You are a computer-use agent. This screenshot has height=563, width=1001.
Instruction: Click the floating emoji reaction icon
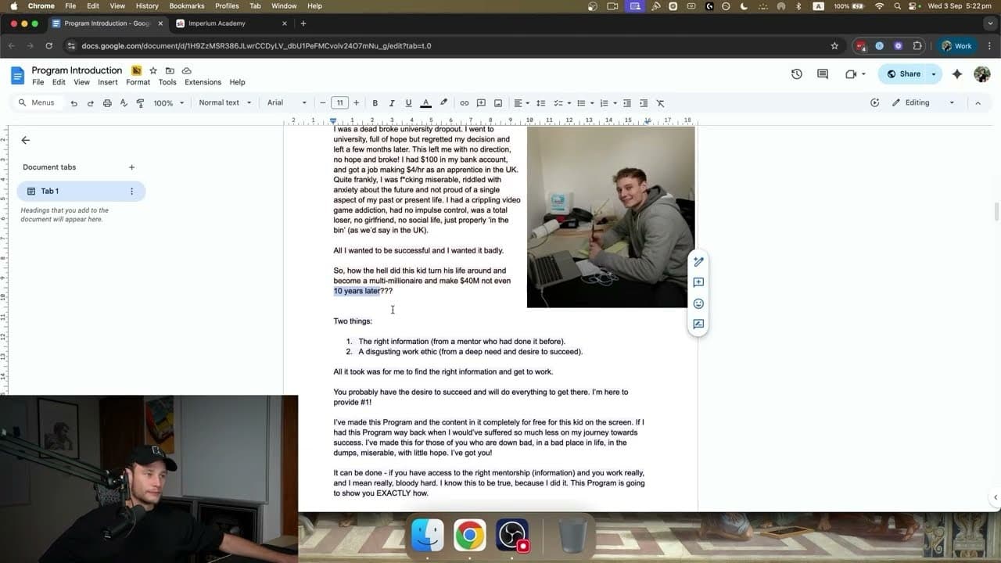(x=698, y=303)
